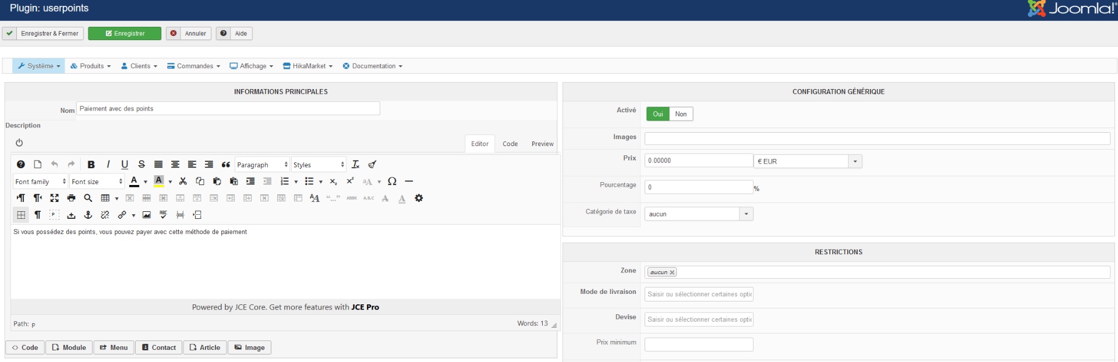This screenshot has width=1118, height=362.
Task: Open the Commandes menu
Action: [193, 66]
